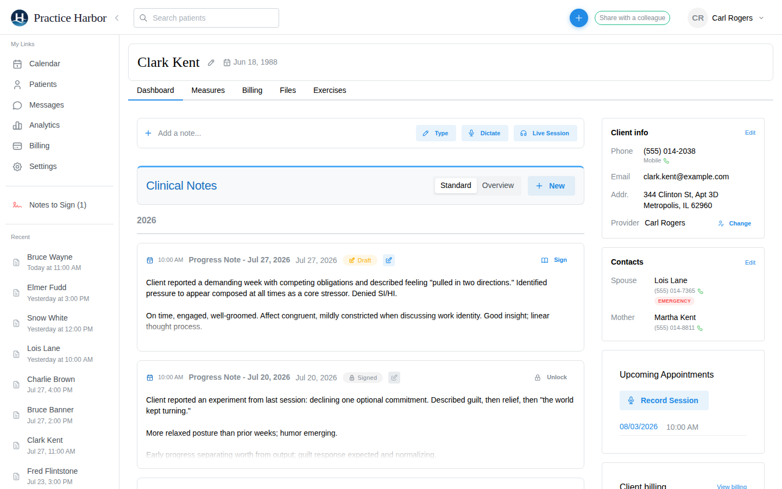Create a New clinical note

pos(551,186)
